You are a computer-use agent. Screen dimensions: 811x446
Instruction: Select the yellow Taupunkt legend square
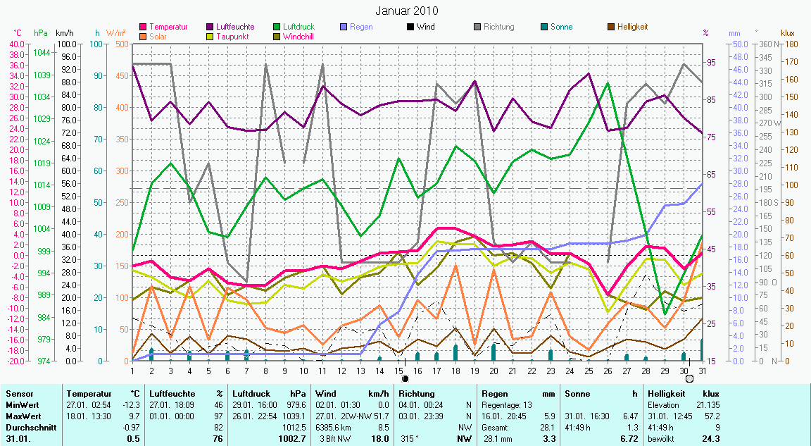click(210, 36)
